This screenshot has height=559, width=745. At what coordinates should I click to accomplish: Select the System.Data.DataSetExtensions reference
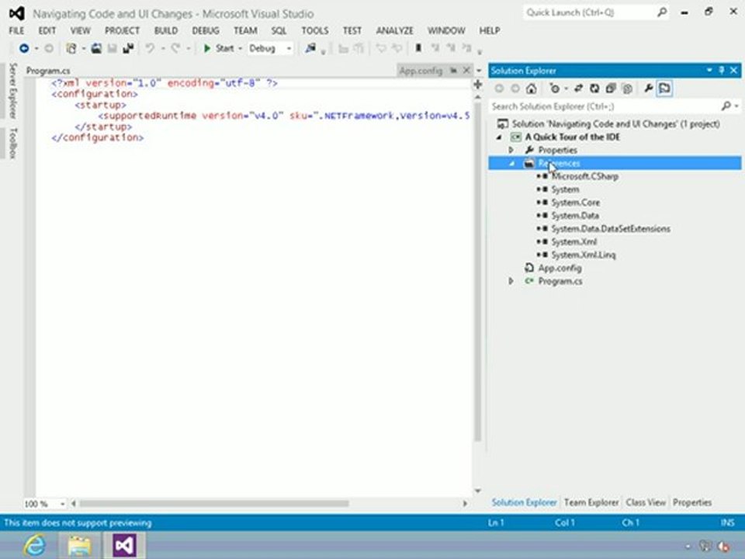[611, 228]
